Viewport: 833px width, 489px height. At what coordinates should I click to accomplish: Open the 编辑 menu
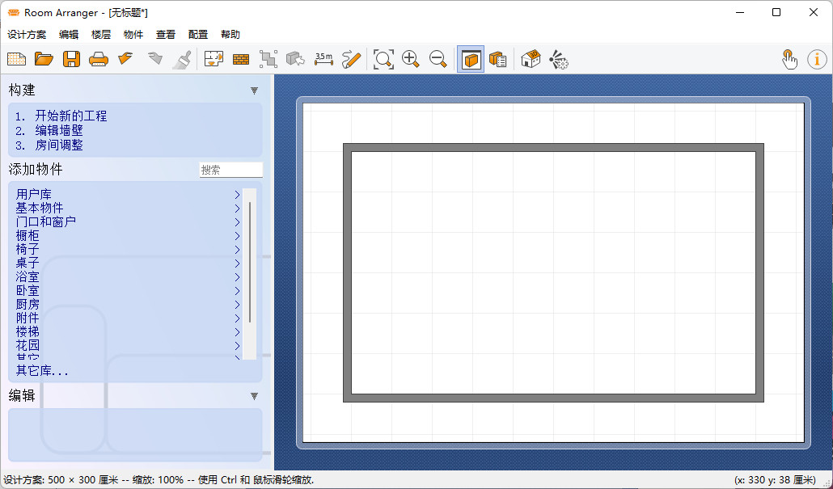click(x=69, y=35)
